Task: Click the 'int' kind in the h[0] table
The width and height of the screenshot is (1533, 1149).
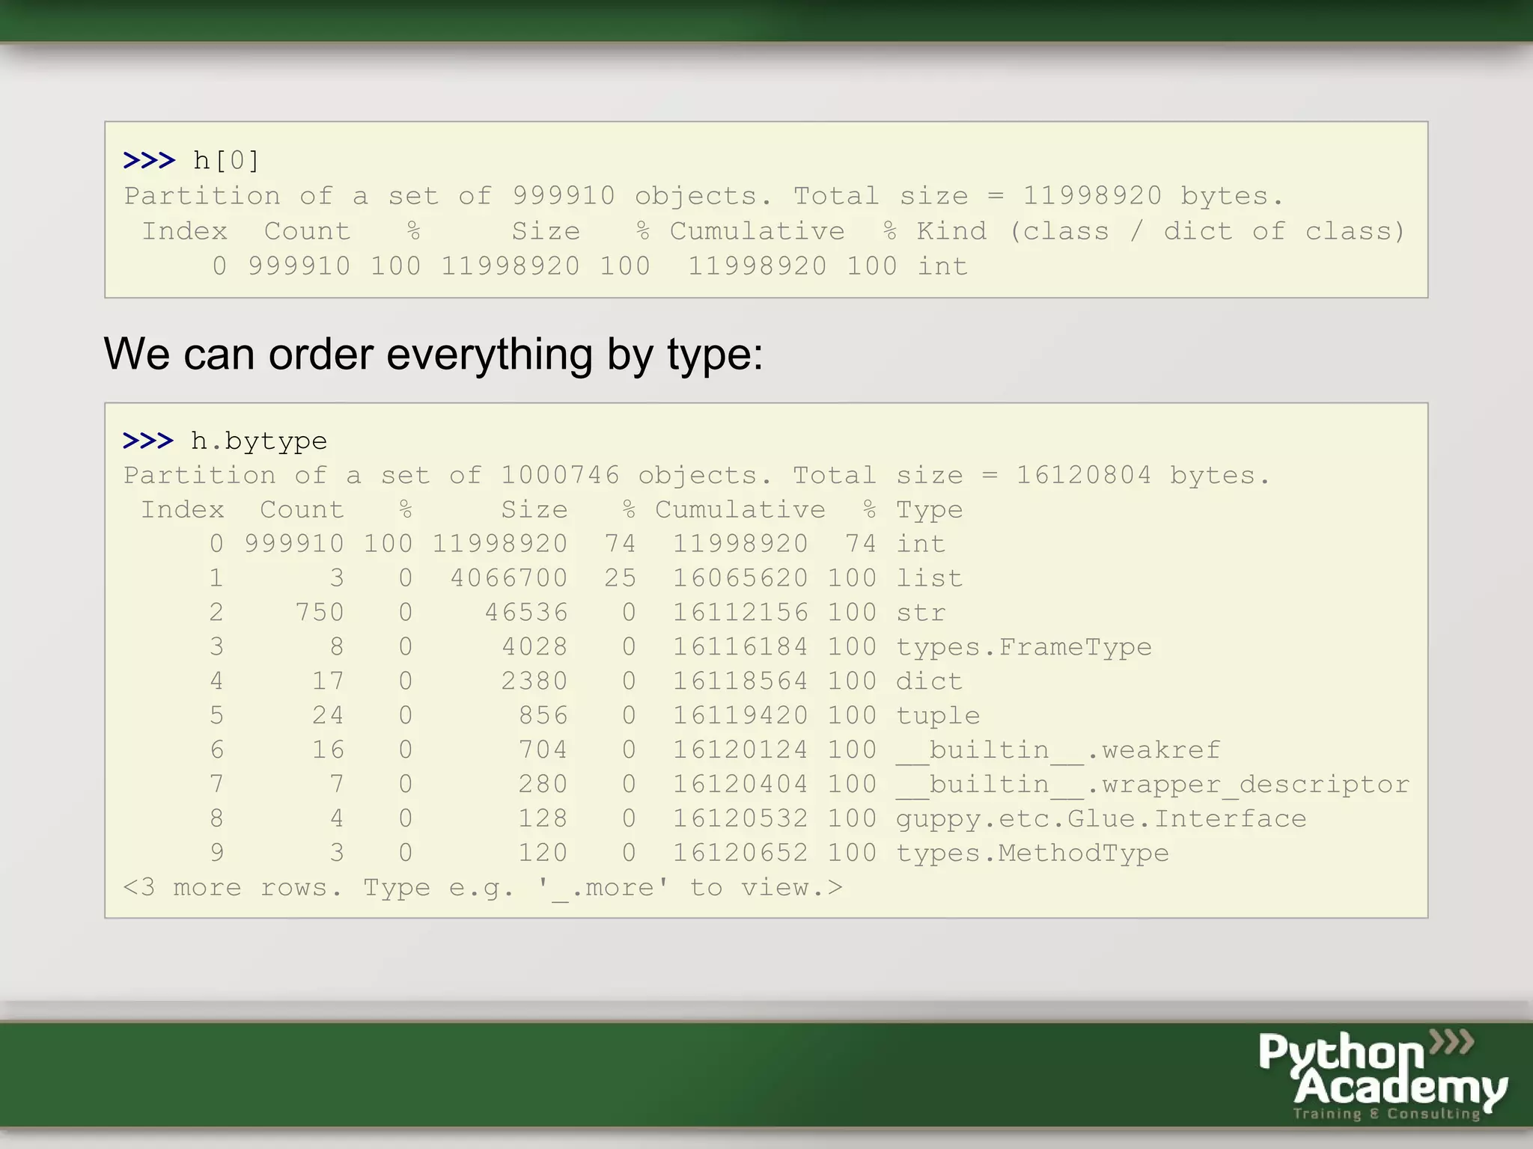Action: coord(942,266)
